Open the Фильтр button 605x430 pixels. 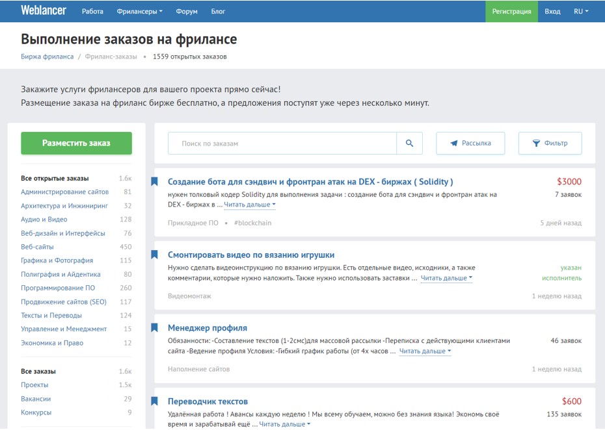coord(550,144)
